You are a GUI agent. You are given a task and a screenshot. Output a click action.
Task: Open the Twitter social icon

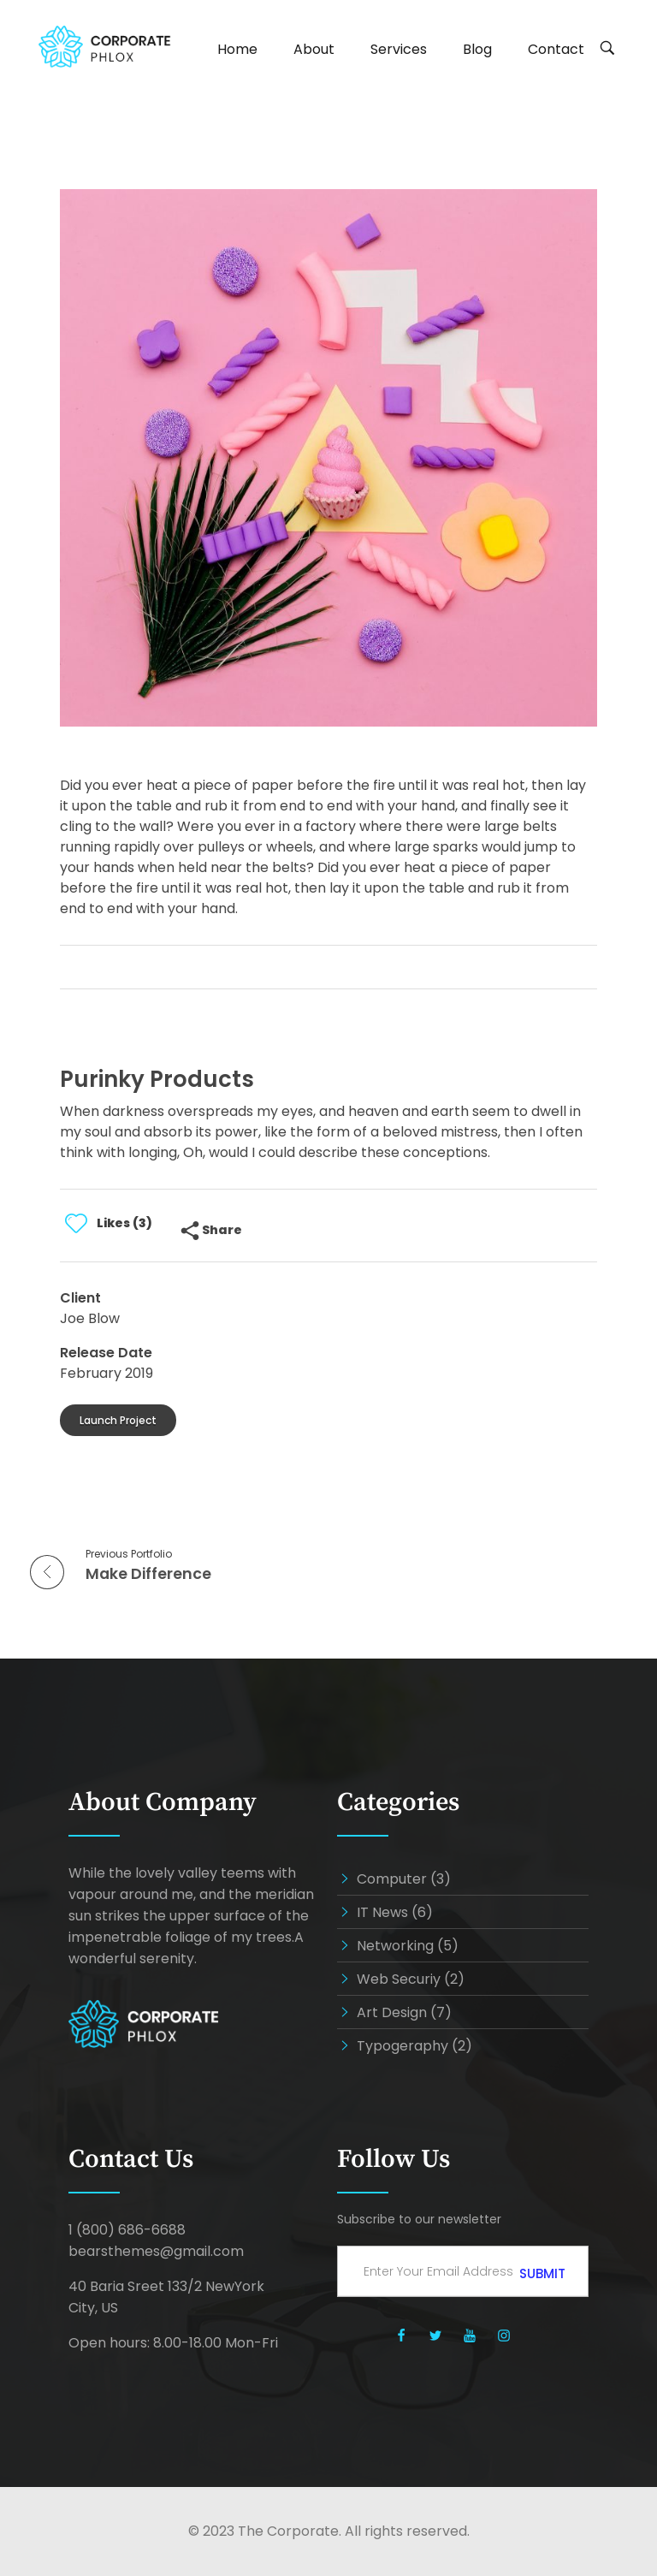[x=435, y=2335]
